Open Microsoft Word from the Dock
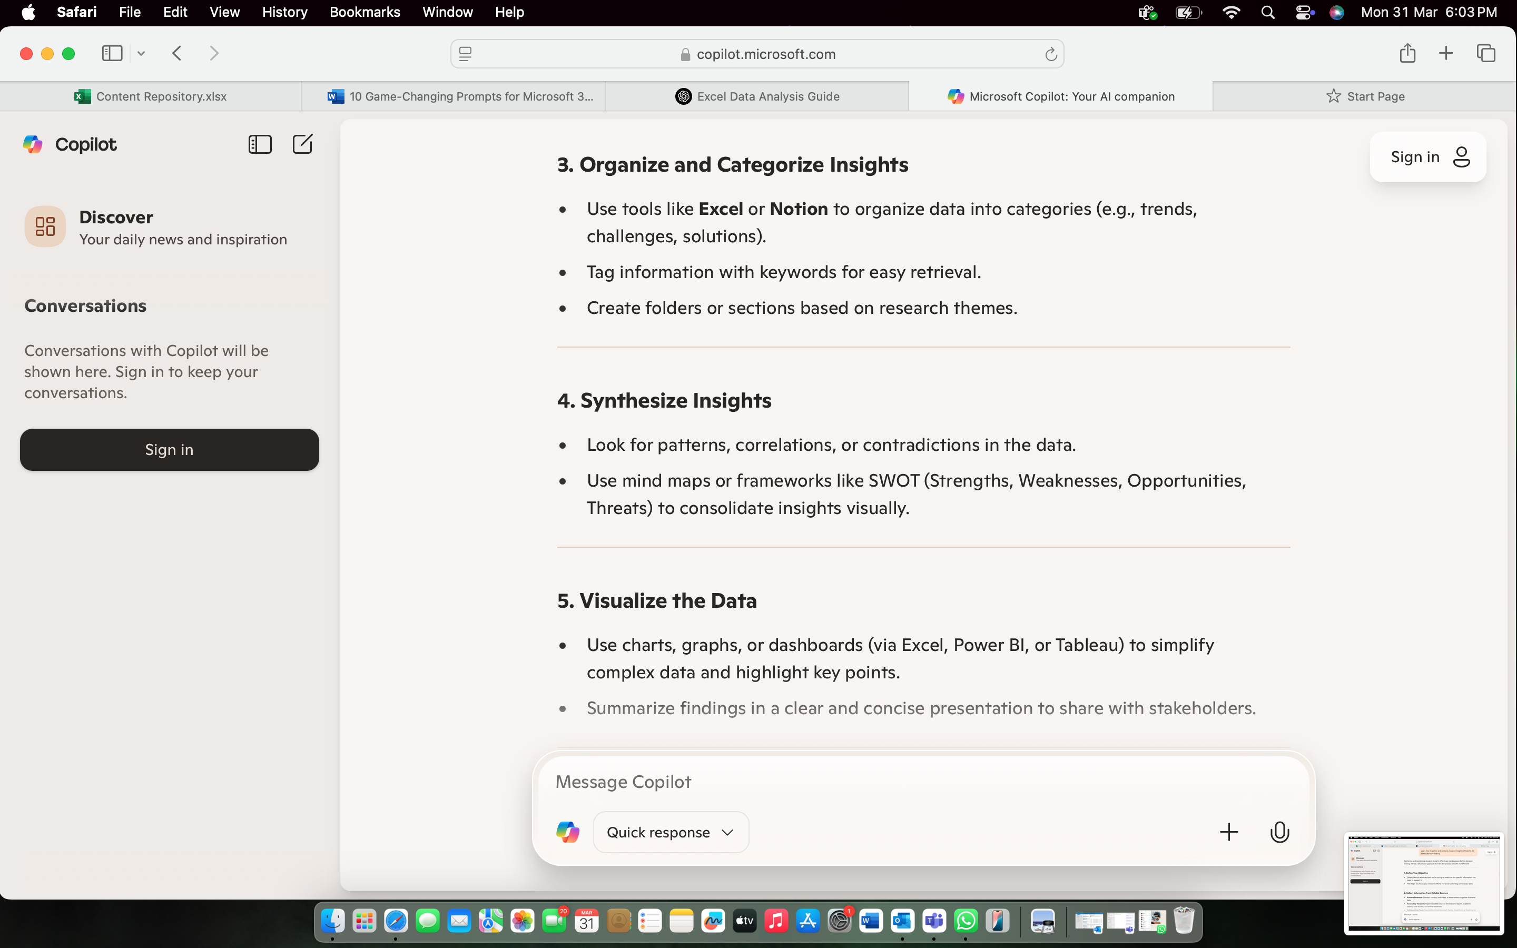1517x948 pixels. [x=871, y=921]
